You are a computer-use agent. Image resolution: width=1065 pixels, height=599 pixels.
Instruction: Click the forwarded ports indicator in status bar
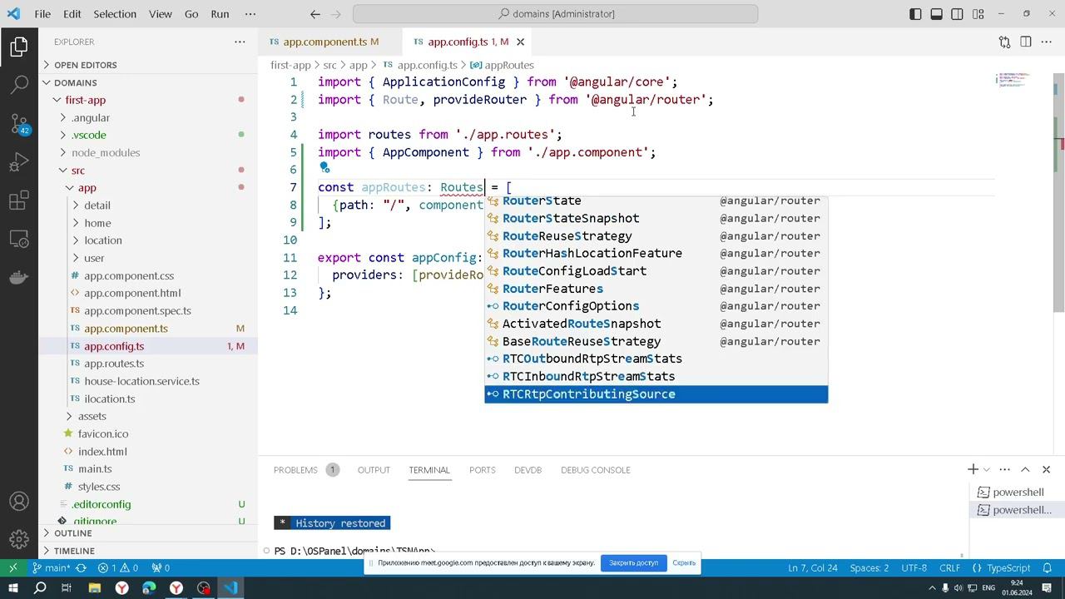click(x=161, y=568)
